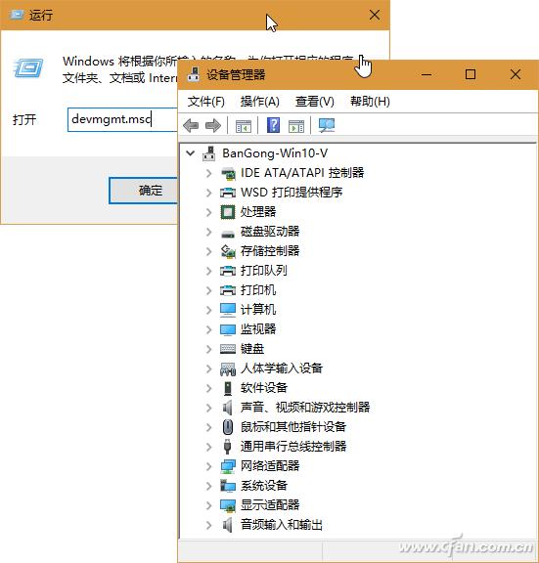Expand the 键盘 node arrow
The image size is (539, 563).
[209, 349]
